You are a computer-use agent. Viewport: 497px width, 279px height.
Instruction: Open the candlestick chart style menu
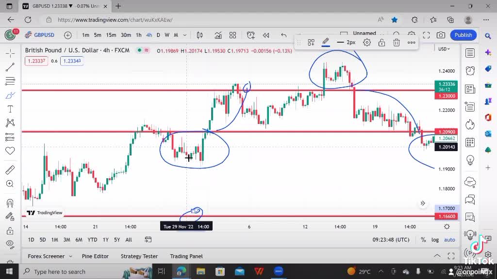pyautogui.click(x=199, y=35)
